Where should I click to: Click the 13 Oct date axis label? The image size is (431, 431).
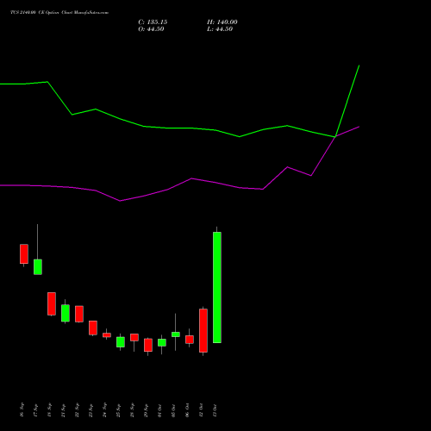[215, 410]
